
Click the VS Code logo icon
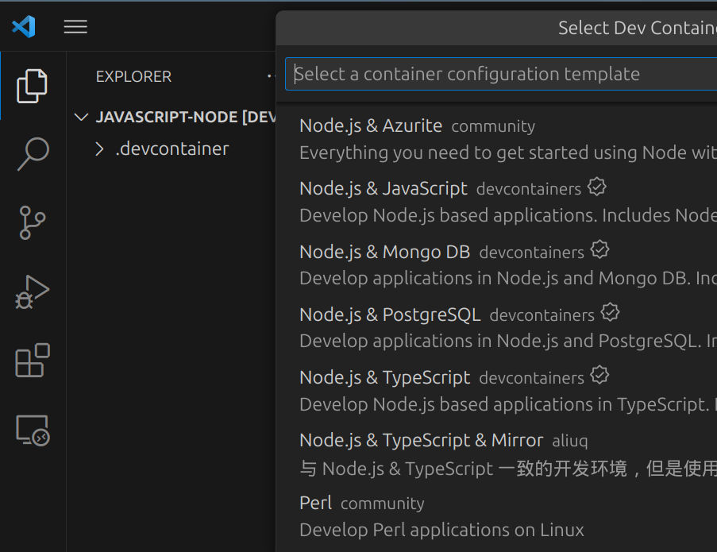pyautogui.click(x=24, y=27)
